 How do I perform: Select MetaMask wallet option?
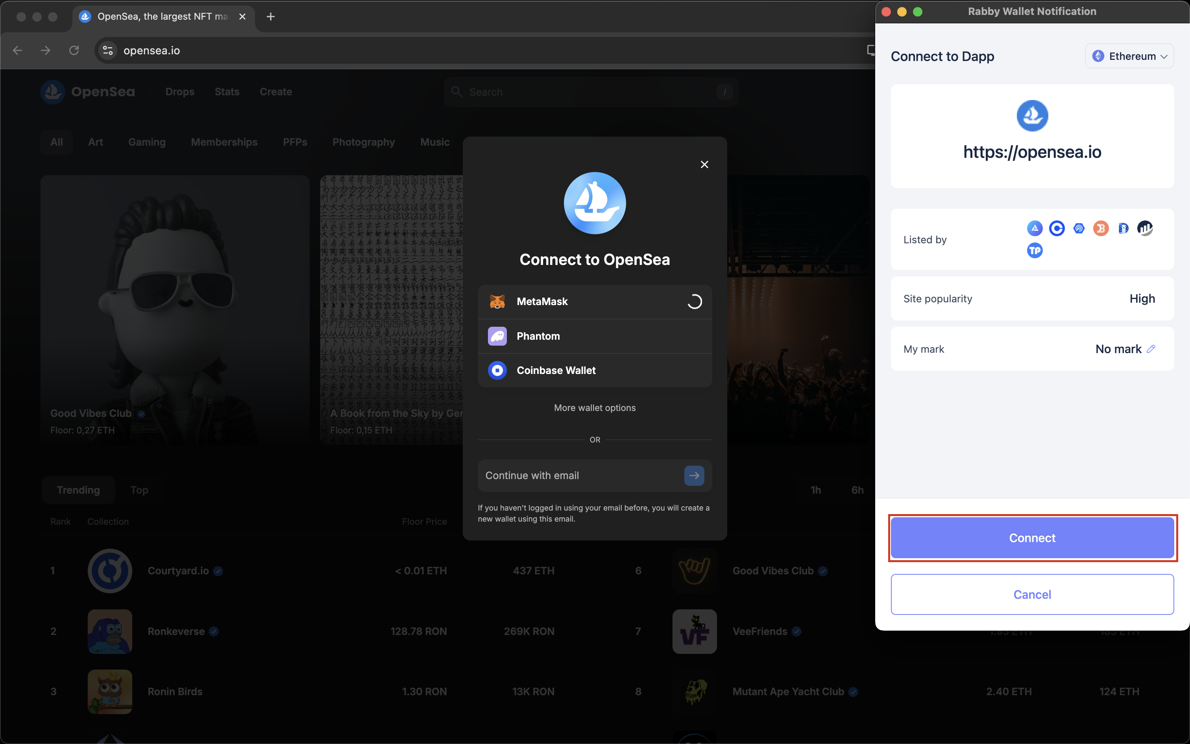[x=595, y=302]
